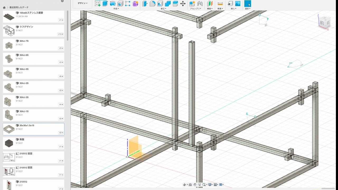Open version dropdown for 100x60ステンレス蝶番
The height and width of the screenshot is (190, 338).
(61, 20)
